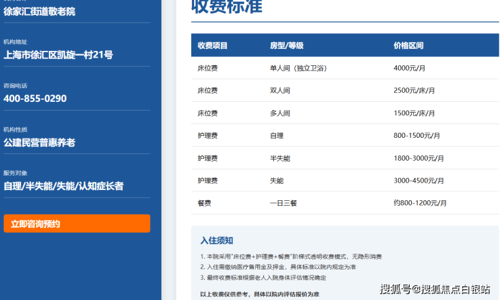Click the 收费项目 column header
This screenshot has width=502, height=300.
click(x=212, y=45)
